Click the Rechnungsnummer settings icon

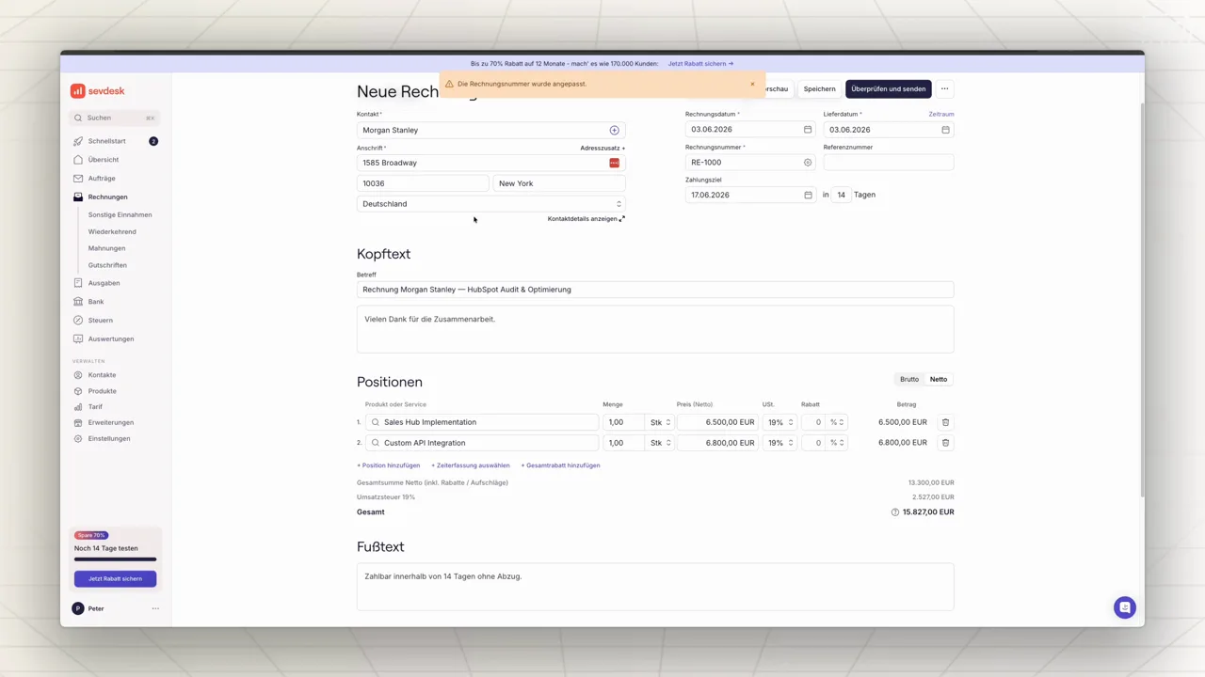pos(808,163)
